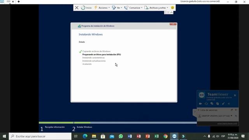Image resolution: width=249 pixels, height=140 pixels.
Task: Open the Acciones dropdown menu
Action: (102, 8)
